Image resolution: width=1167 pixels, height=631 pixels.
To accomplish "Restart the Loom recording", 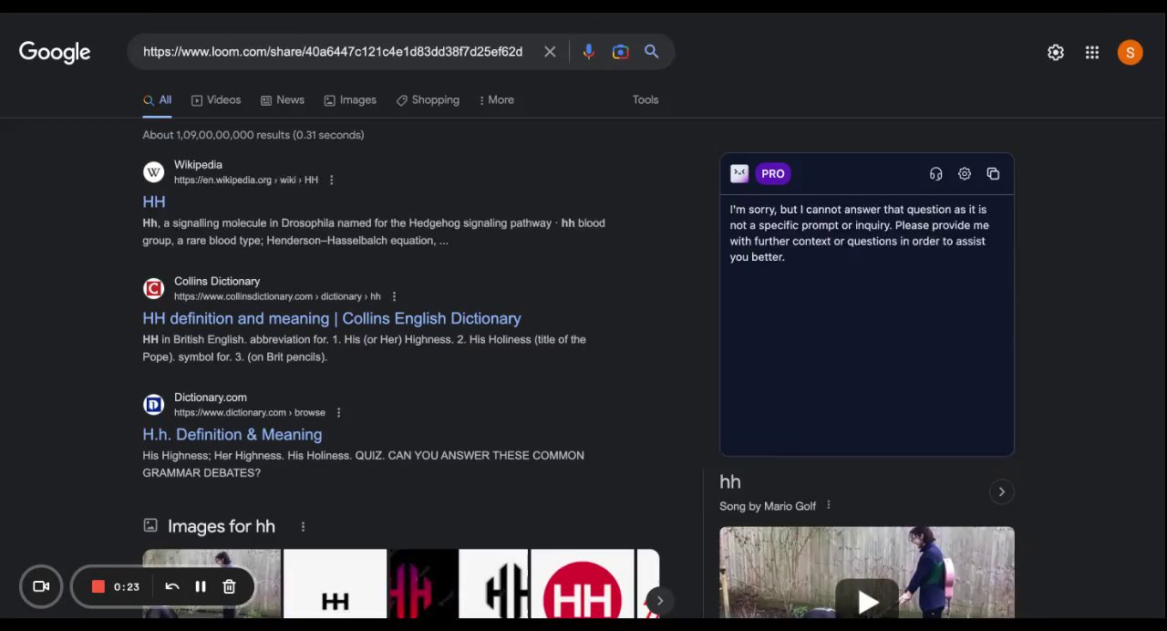I will coord(171,586).
